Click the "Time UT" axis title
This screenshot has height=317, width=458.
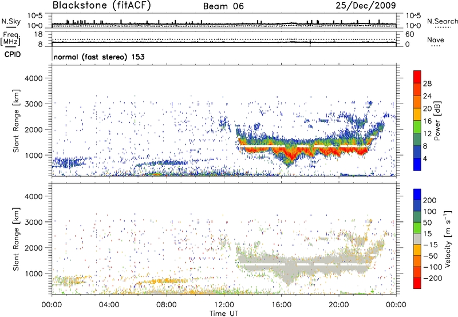[x=224, y=313]
